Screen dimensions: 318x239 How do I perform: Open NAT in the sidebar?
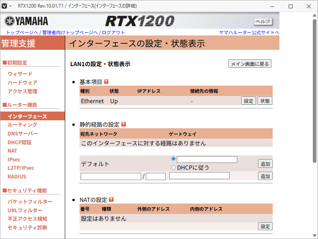click(12, 151)
